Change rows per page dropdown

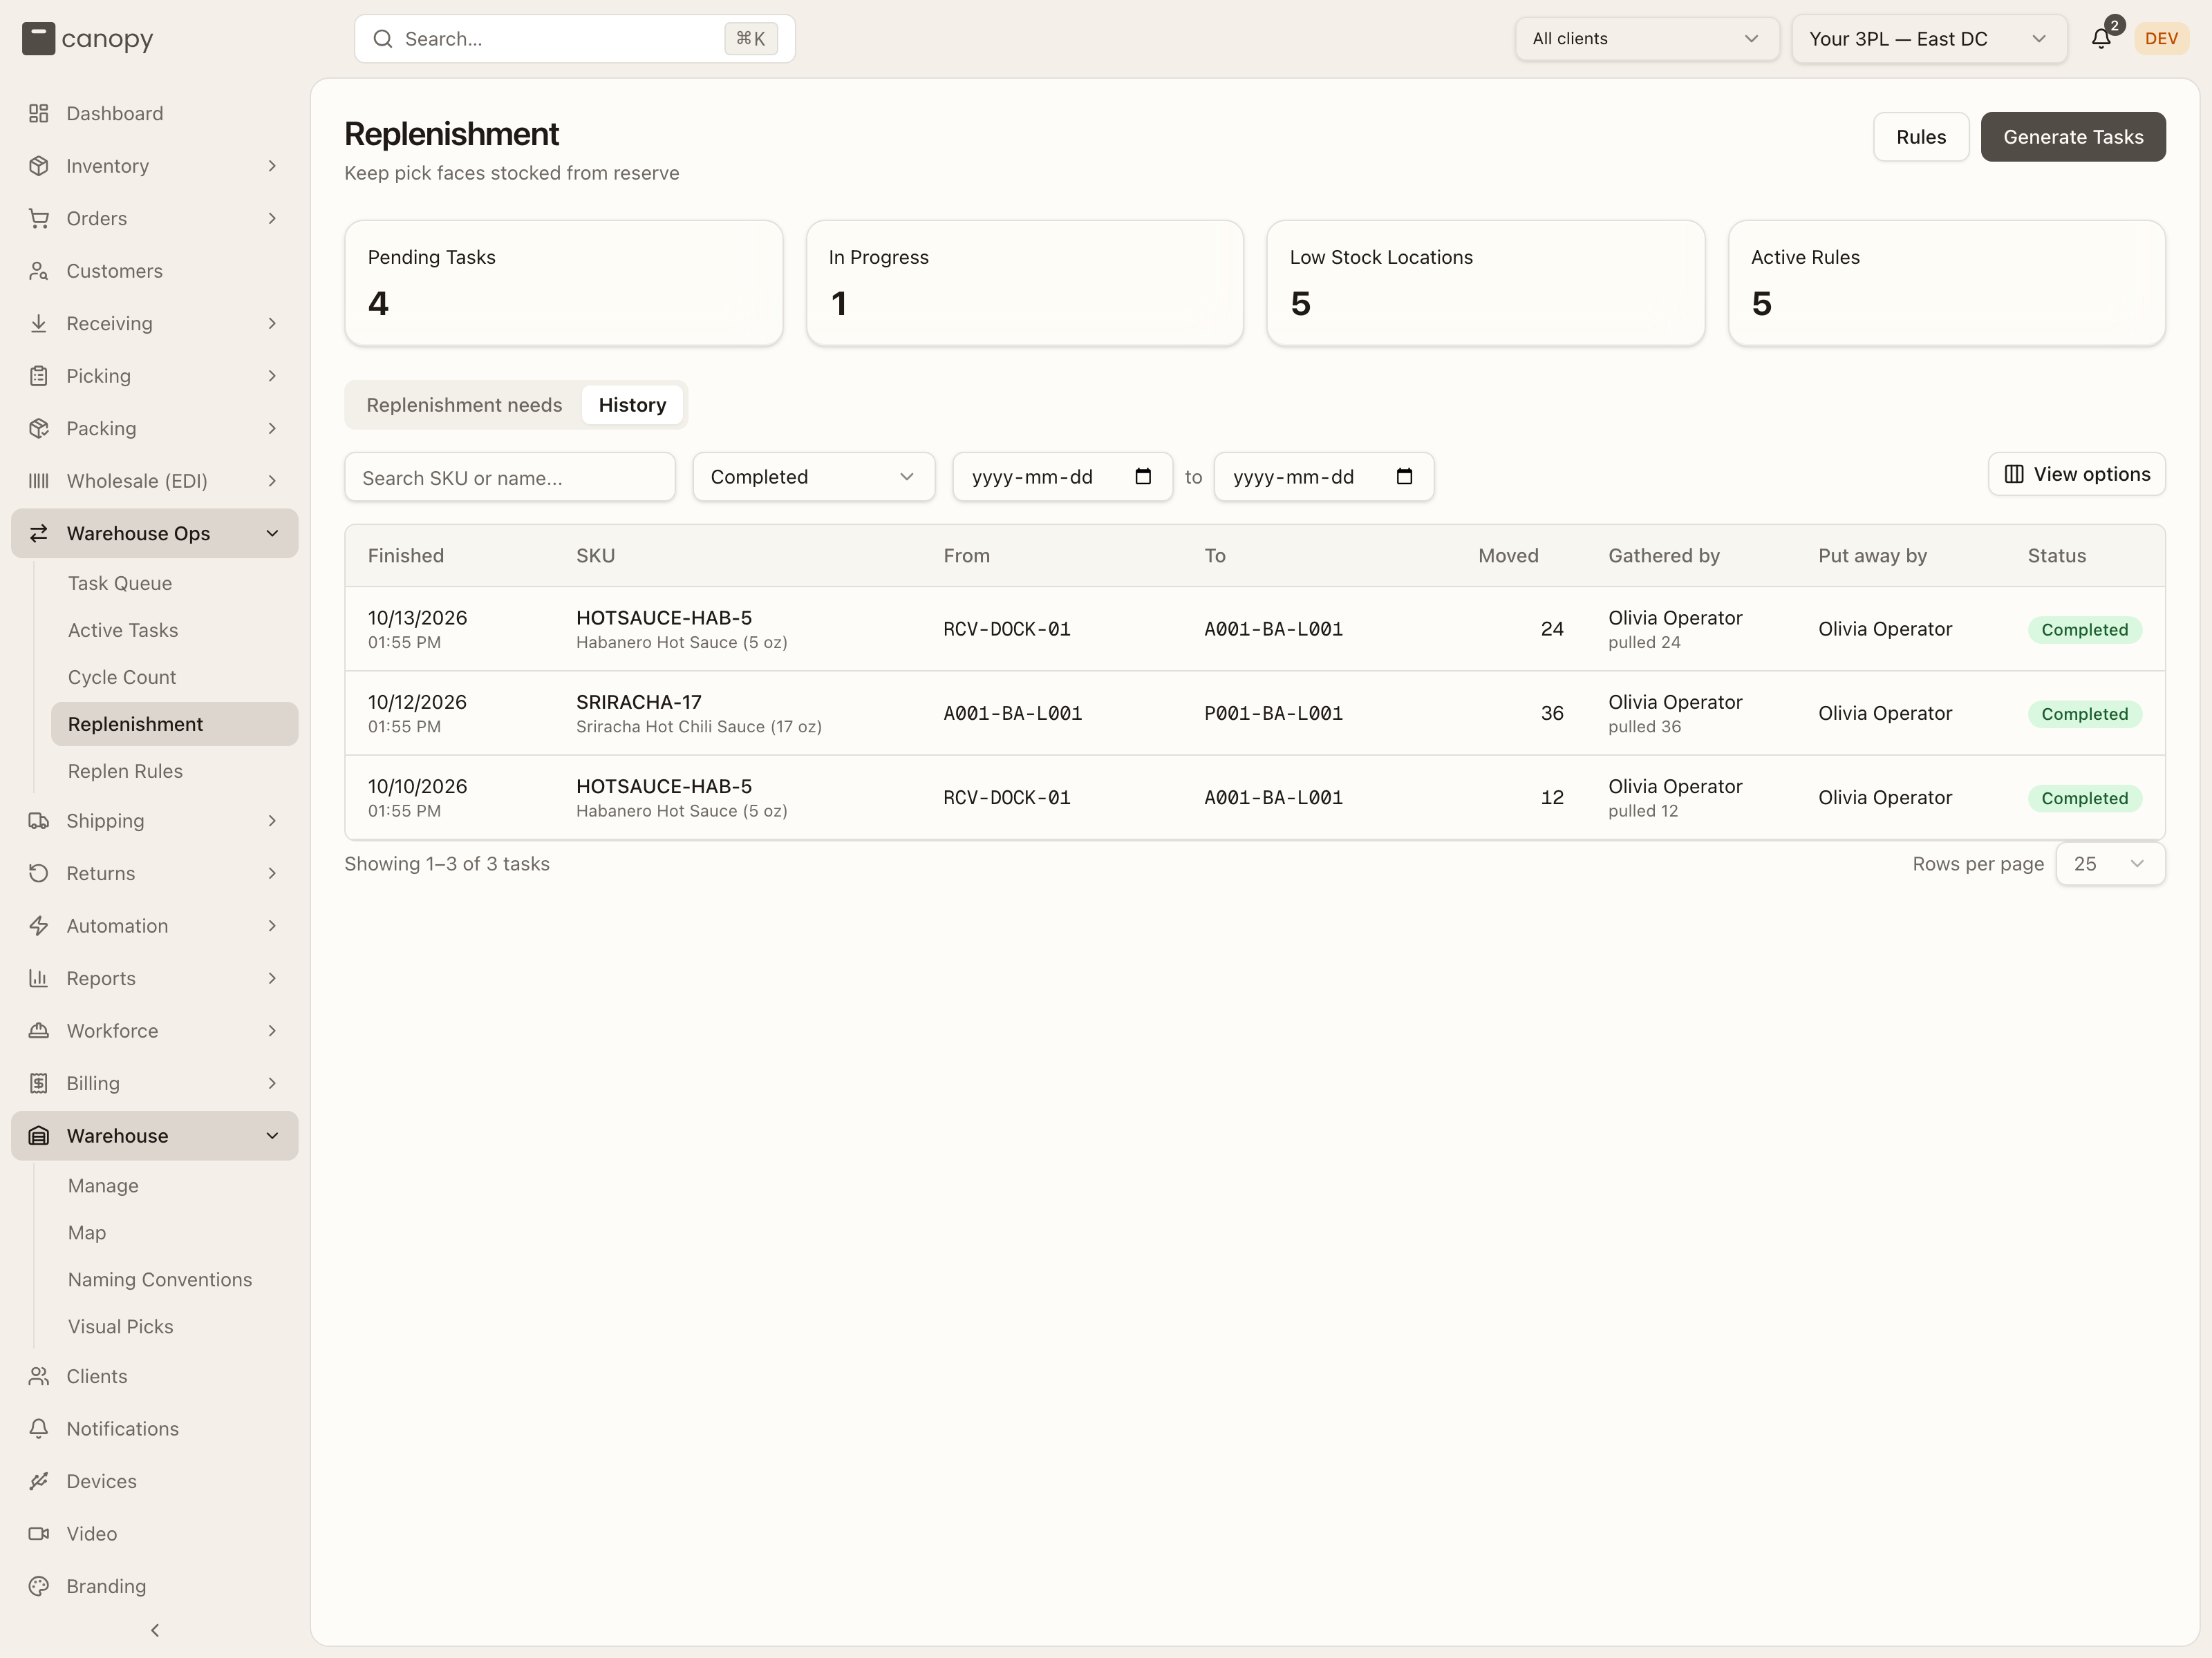point(2110,864)
